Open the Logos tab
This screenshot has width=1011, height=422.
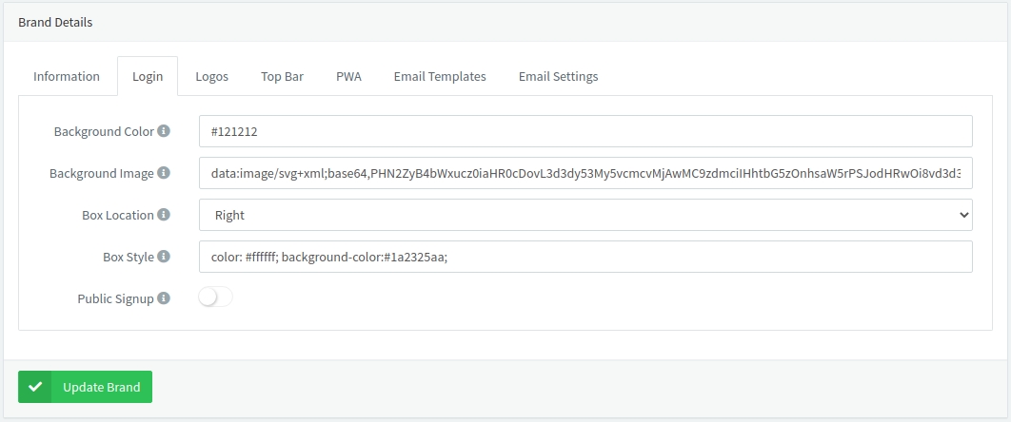click(x=211, y=76)
